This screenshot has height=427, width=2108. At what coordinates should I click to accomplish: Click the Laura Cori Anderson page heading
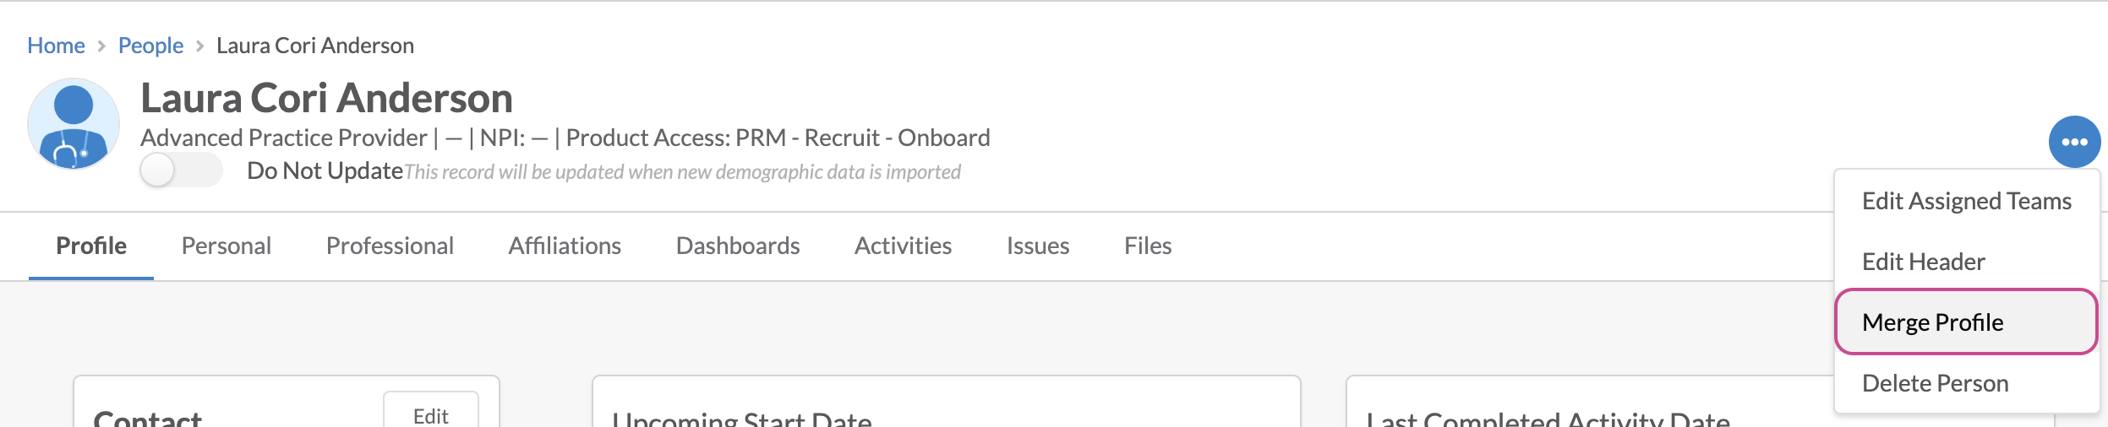pyautogui.click(x=326, y=98)
